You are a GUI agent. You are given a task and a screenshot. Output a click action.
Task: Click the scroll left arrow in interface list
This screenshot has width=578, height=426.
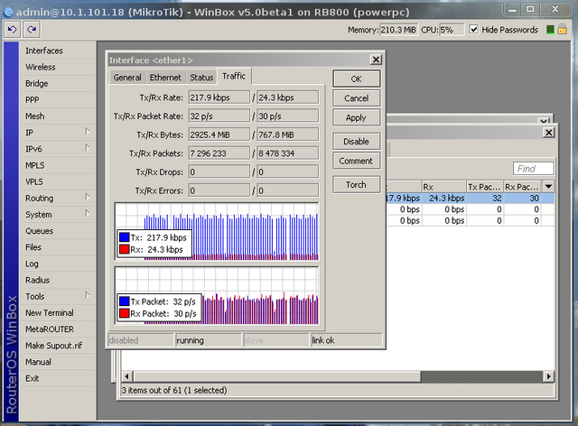coord(127,376)
